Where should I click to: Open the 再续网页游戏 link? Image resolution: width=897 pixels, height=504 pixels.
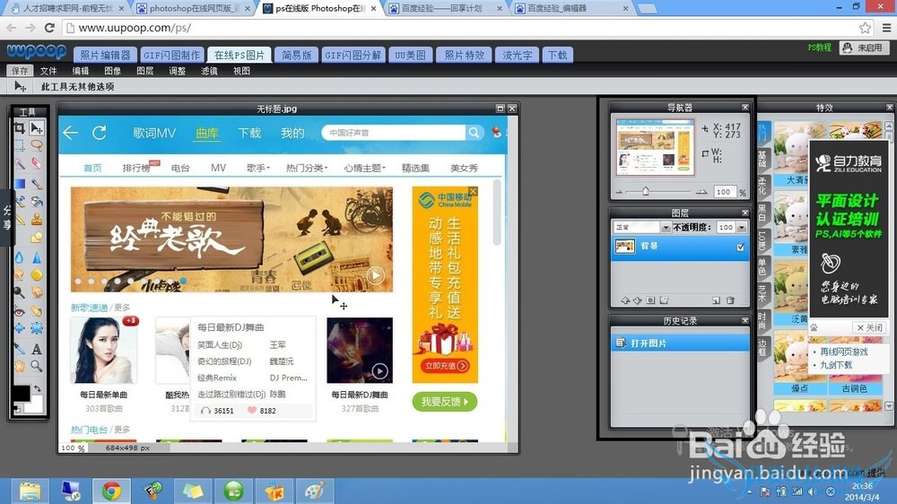coord(844,352)
